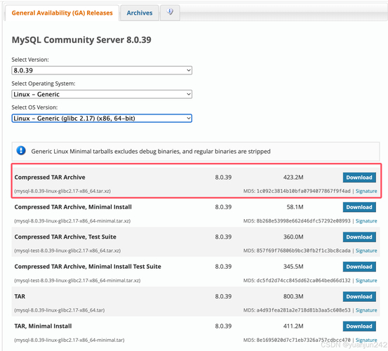This screenshot has width=388, height=351.
Task: Click the TAR, Minimal Install title
Action: tap(43, 326)
